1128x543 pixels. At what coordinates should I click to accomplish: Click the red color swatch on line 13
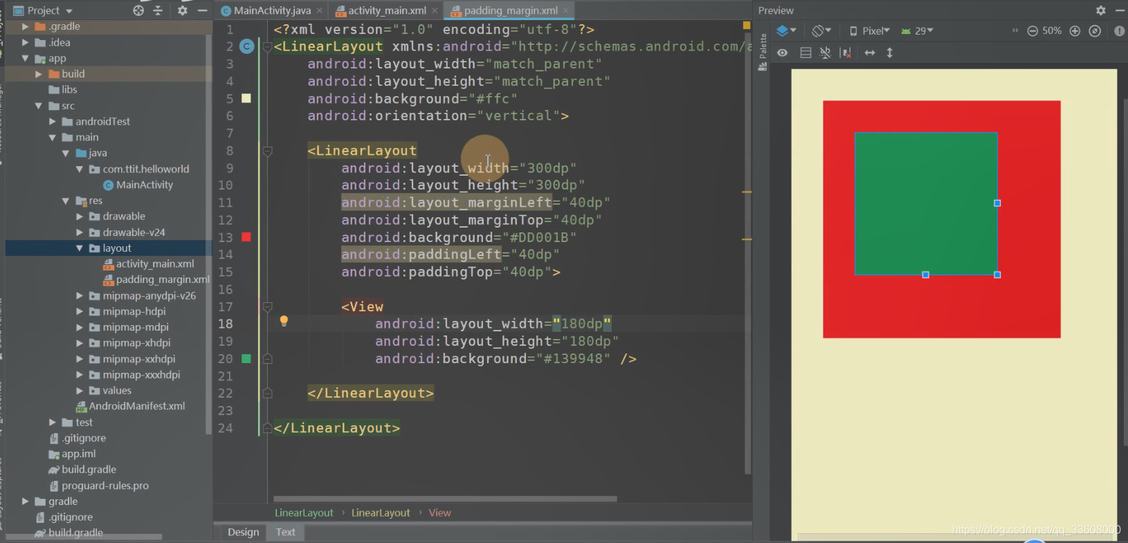(x=246, y=237)
